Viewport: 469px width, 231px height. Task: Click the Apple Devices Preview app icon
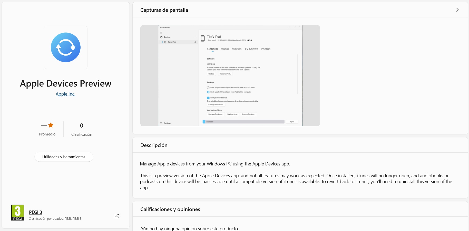(x=66, y=47)
